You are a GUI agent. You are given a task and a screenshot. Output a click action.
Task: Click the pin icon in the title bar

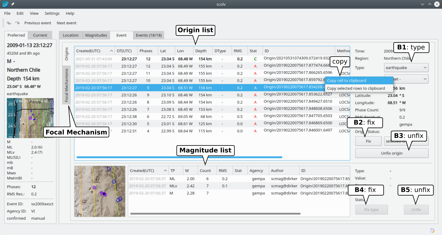coord(13,4)
